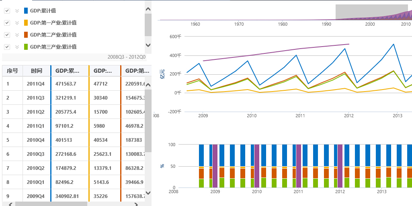Click the 1970 label on overview timeline
412x206 pixels.
pyautogui.click(x=239, y=24)
